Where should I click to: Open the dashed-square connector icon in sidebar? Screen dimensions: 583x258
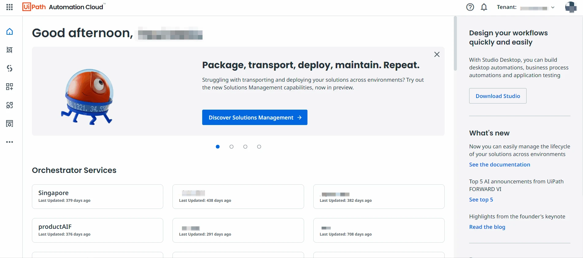point(10,105)
